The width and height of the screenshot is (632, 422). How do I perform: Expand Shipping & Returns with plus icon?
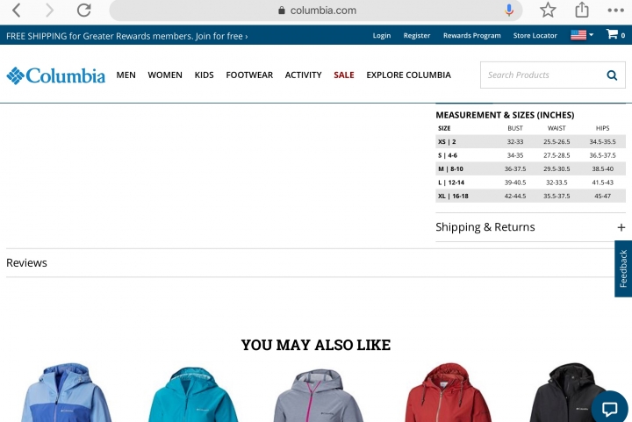coord(621,227)
